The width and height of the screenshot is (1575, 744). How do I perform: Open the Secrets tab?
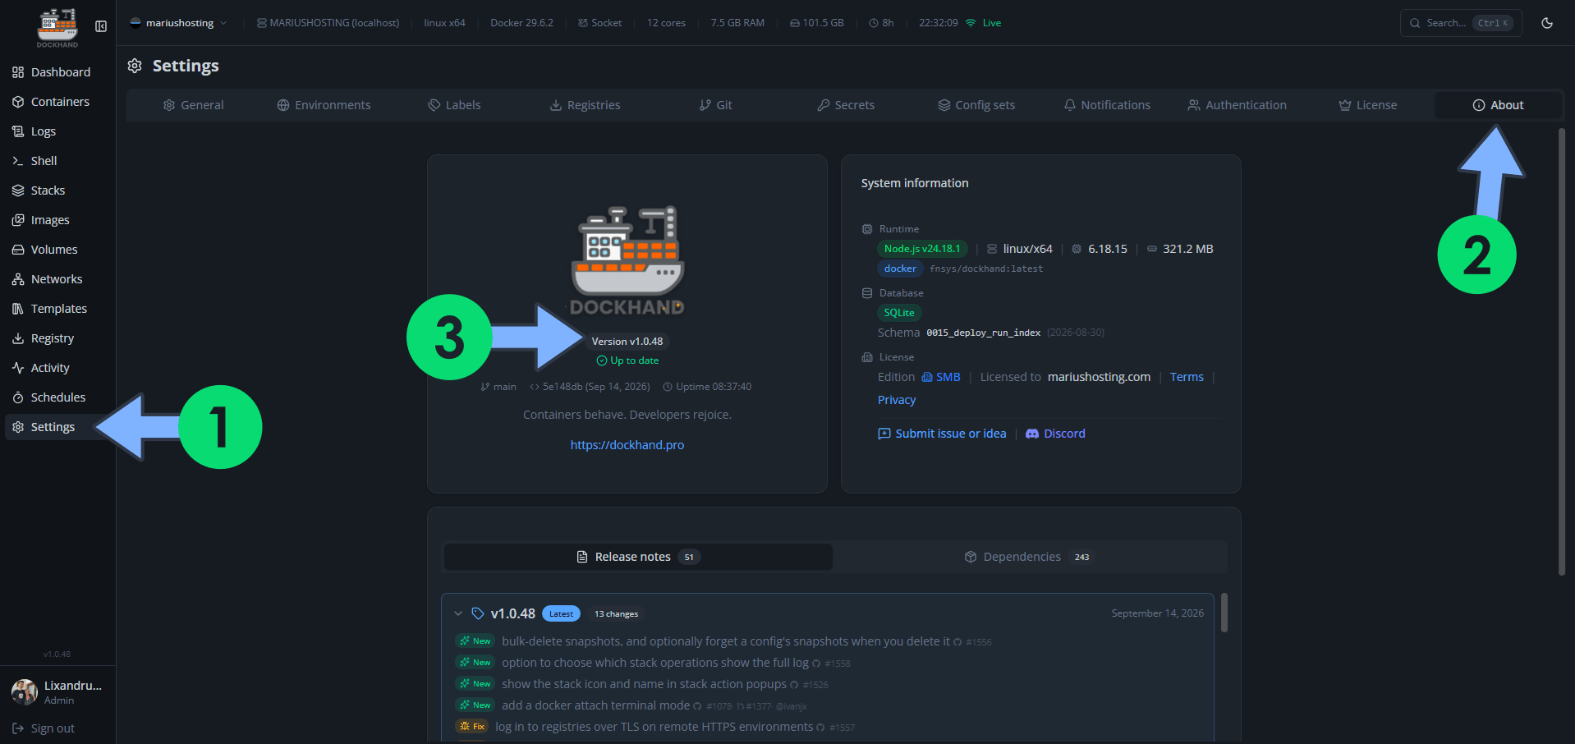[x=846, y=105]
